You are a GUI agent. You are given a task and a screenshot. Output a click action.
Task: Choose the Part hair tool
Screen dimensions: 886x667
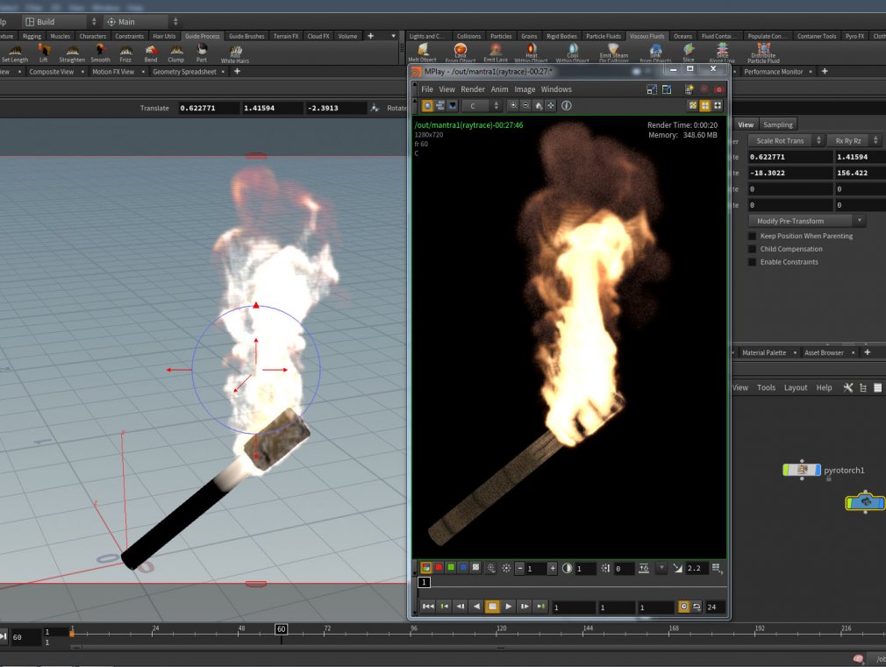point(201,53)
